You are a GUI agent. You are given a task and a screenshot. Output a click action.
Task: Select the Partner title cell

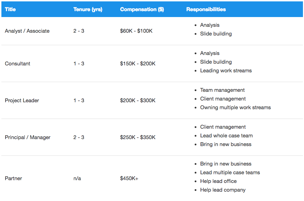click(x=13, y=178)
